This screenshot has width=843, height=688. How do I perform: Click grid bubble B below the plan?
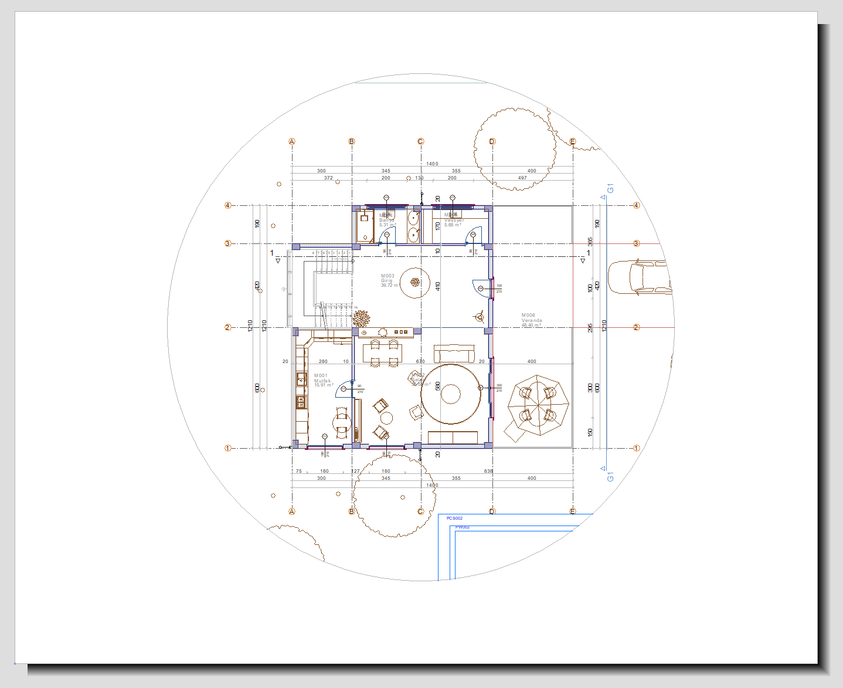point(352,511)
